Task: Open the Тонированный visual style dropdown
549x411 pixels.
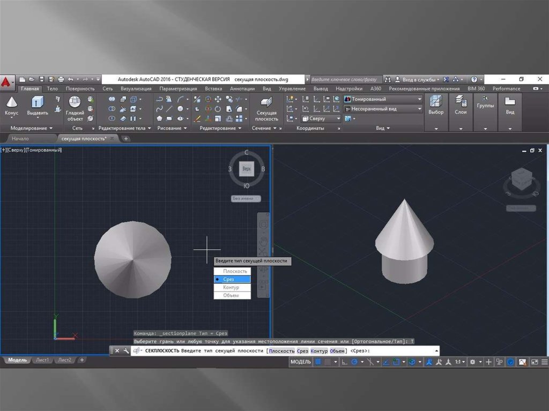Action: (383, 99)
